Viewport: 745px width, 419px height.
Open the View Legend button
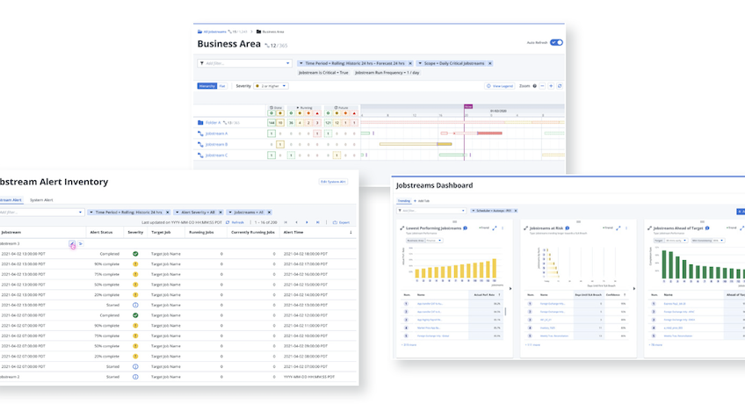tap(500, 86)
